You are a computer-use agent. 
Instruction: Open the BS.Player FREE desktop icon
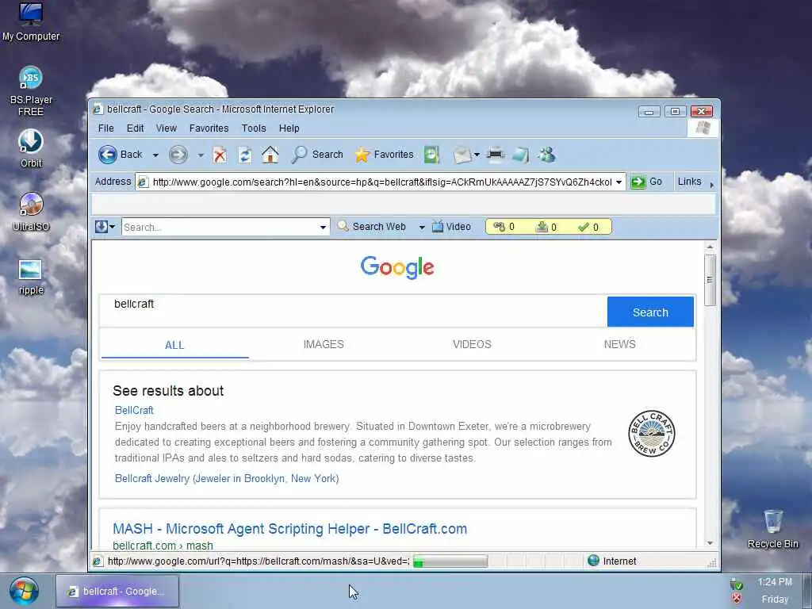(31, 91)
